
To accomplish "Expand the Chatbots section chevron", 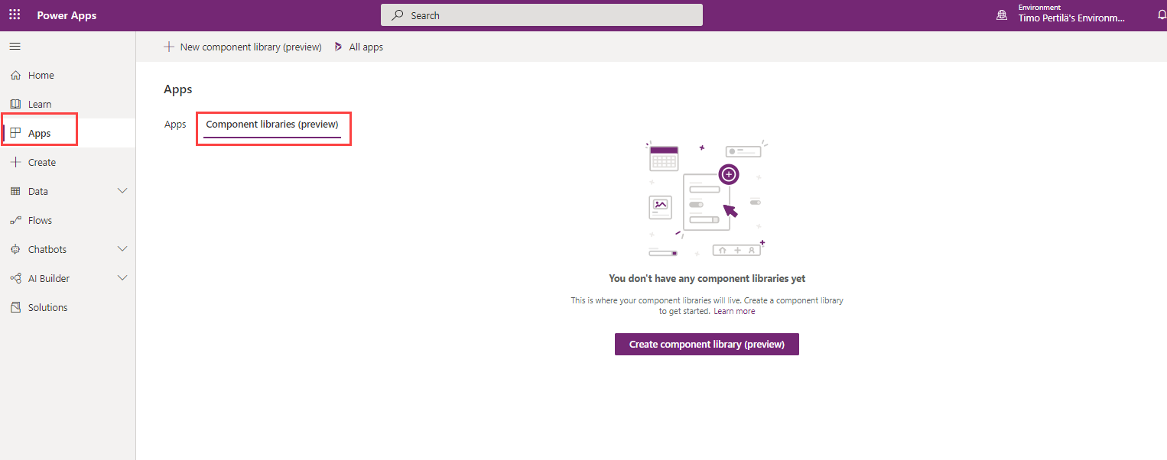I will click(x=122, y=249).
